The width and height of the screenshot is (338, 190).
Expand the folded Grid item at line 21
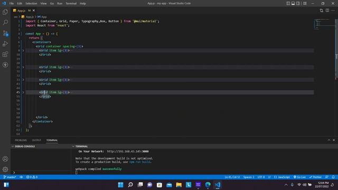coord(23,67)
